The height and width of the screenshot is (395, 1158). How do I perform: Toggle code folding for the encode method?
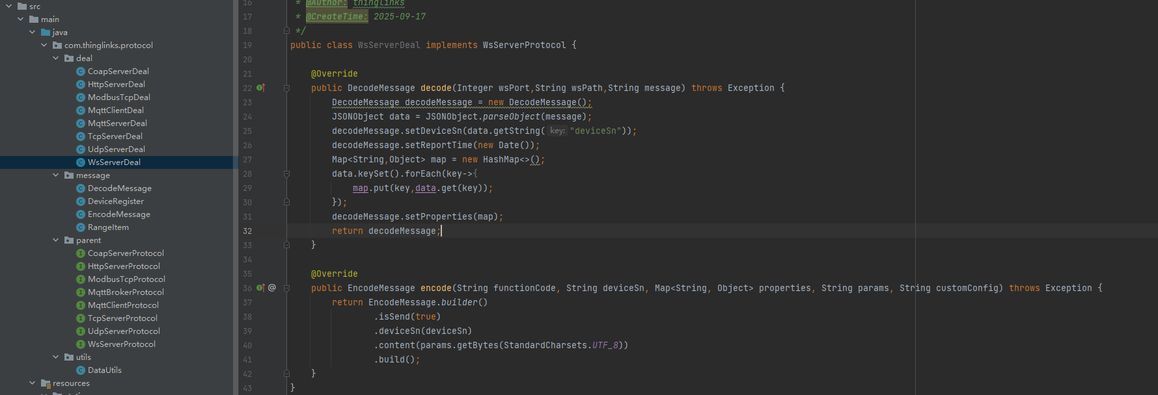(x=286, y=288)
